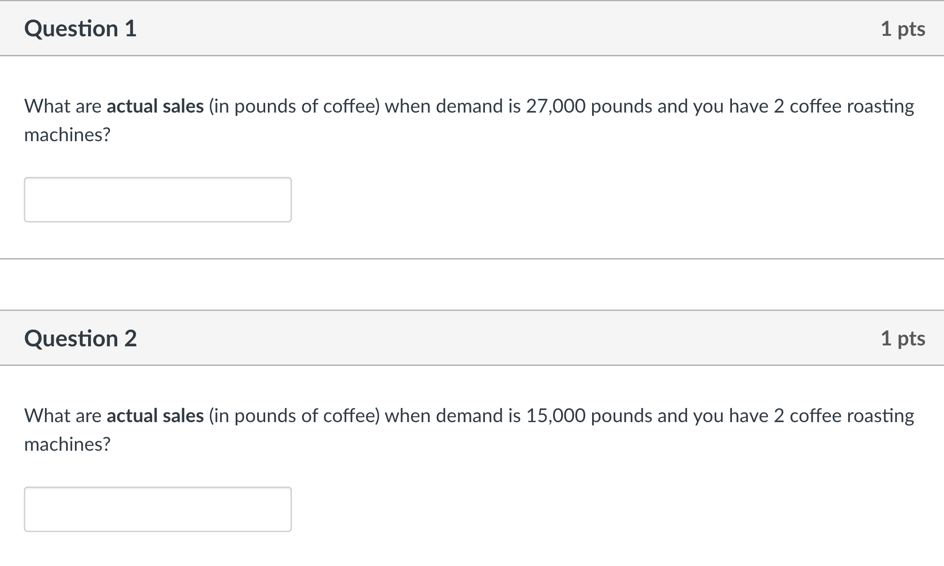Click the "27,000" demand figure
This screenshot has height=566, width=944.
pyautogui.click(x=556, y=106)
